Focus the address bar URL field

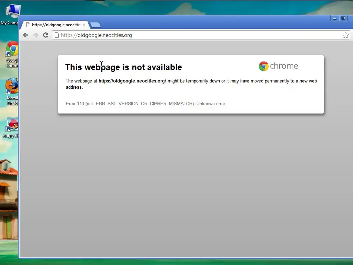point(200,35)
